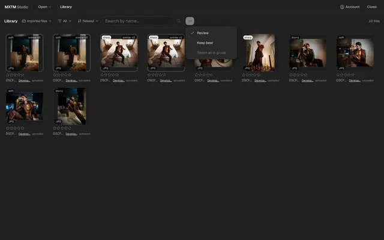Rate the soft glasses-adjusting photo four stars
Viewport: 384px width, 240px height.
pos(349,74)
